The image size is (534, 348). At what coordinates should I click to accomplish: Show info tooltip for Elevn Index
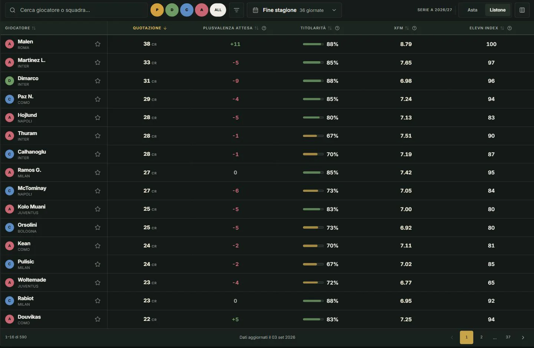(510, 28)
